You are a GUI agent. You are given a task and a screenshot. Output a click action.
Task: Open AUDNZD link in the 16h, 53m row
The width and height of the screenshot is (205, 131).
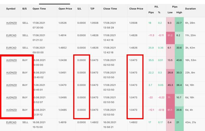12,60
